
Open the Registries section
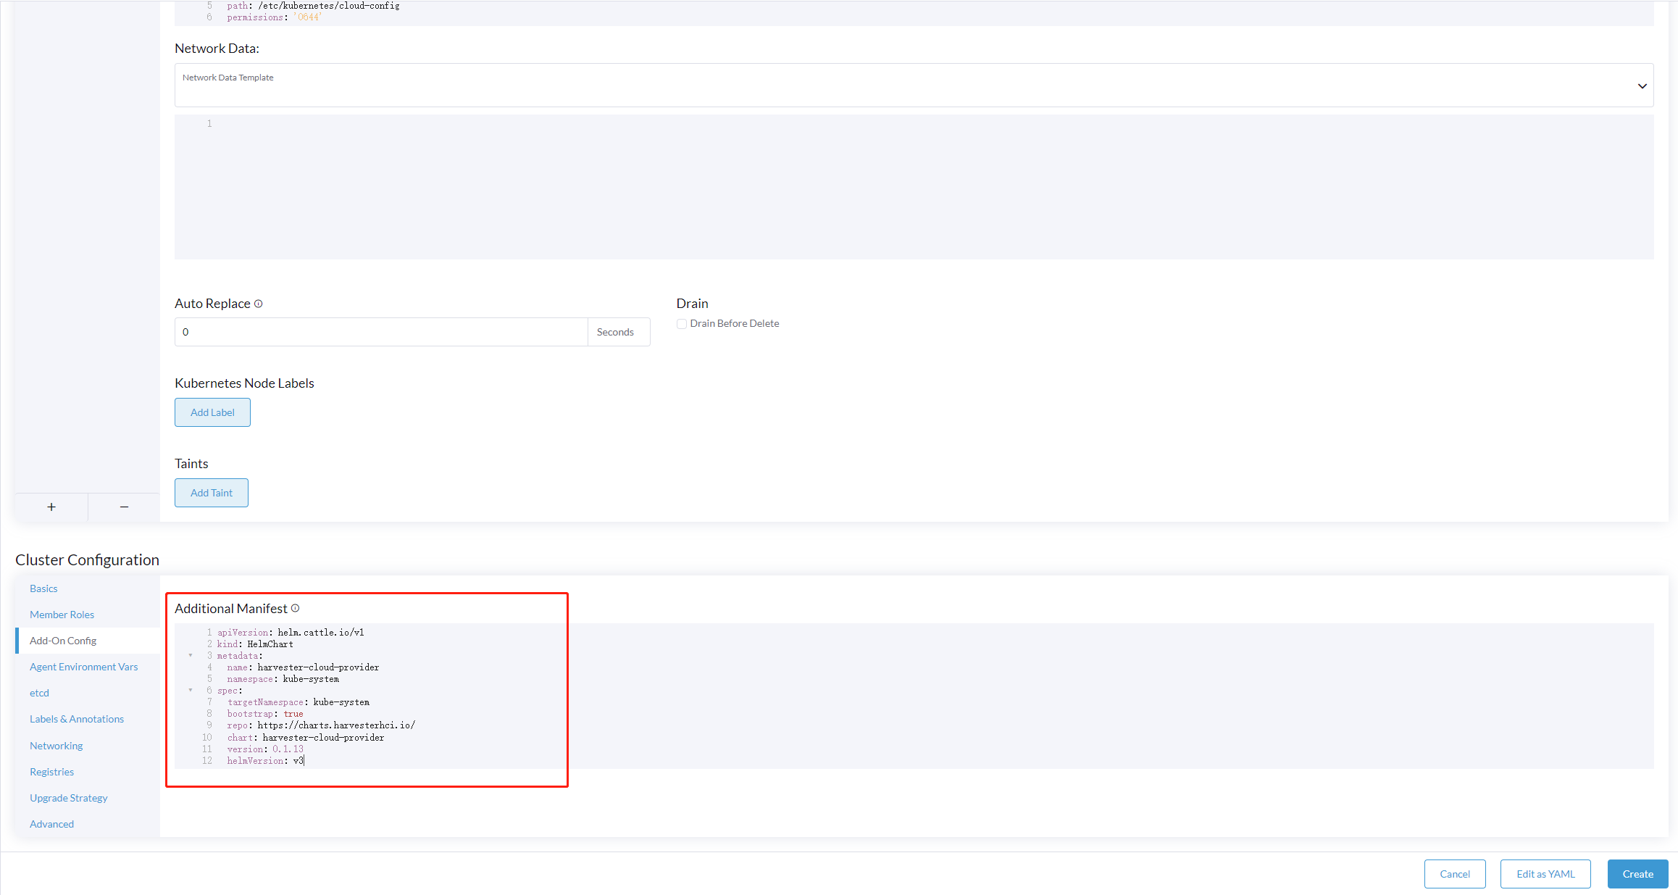pyautogui.click(x=51, y=771)
